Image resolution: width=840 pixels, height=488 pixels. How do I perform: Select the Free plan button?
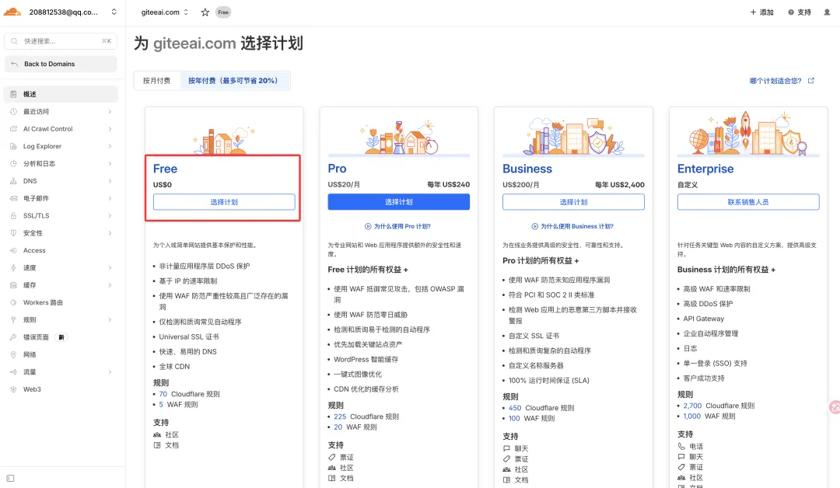pos(224,202)
